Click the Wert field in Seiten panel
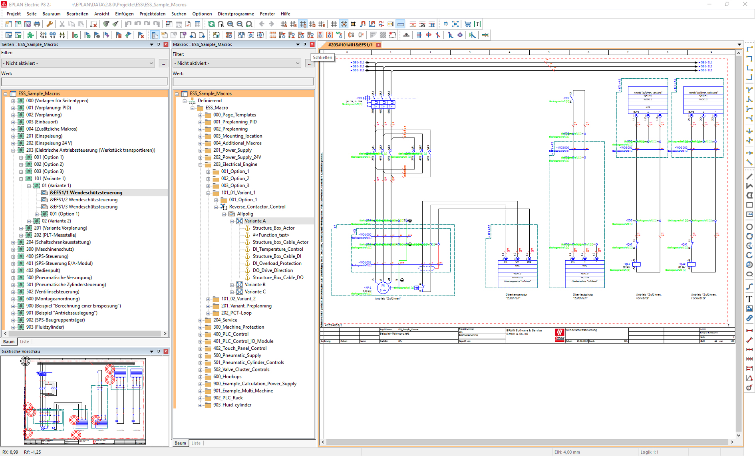This screenshot has height=456, width=755. coord(84,81)
